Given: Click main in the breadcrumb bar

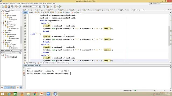Looking at the screenshot, I should pyautogui.click(x=41, y=63).
